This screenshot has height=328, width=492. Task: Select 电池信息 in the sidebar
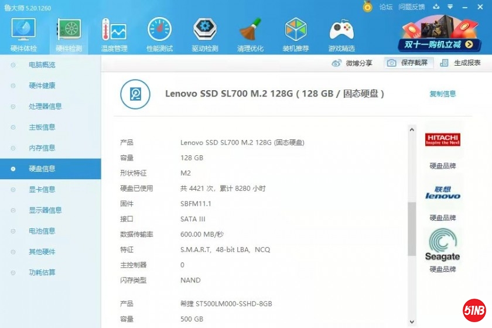click(50, 231)
